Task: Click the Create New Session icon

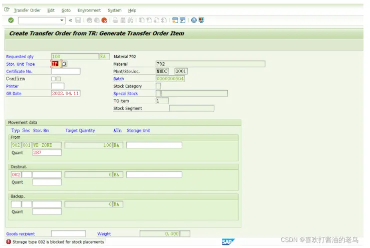Action: click(175, 21)
